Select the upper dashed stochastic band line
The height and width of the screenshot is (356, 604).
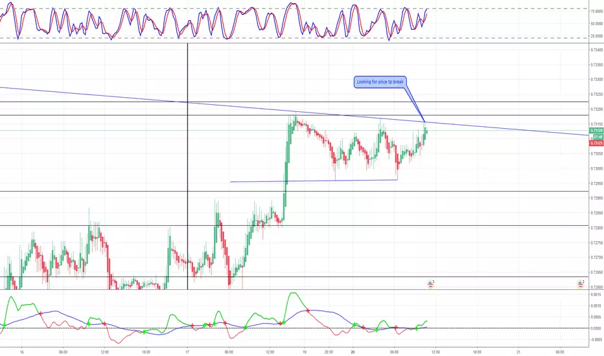[294, 8]
